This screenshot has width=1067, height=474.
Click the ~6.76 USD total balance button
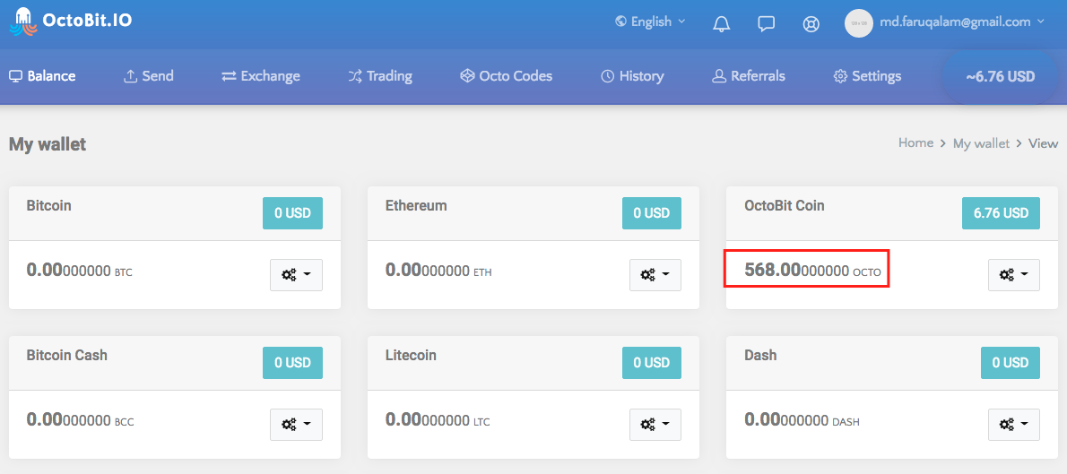click(x=1001, y=76)
